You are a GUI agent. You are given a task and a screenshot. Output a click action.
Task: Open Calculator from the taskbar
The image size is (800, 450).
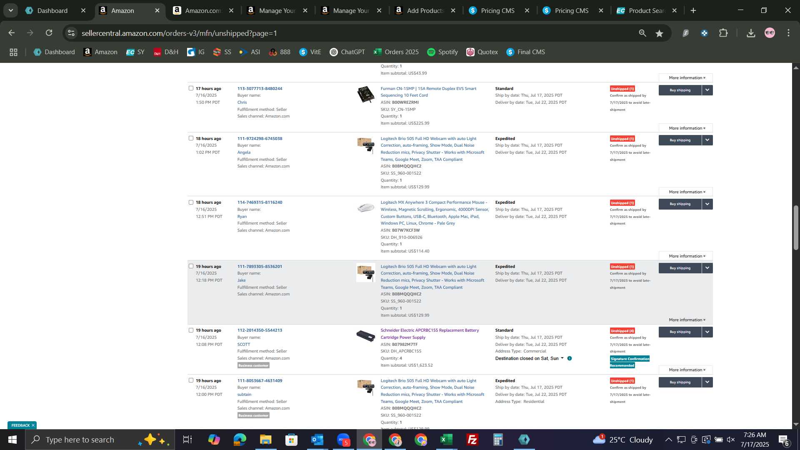[x=498, y=440]
